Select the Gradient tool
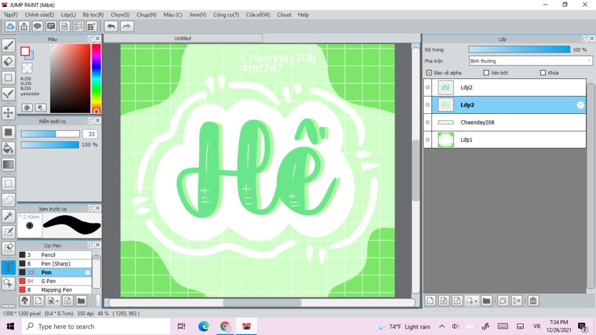 click(8, 165)
